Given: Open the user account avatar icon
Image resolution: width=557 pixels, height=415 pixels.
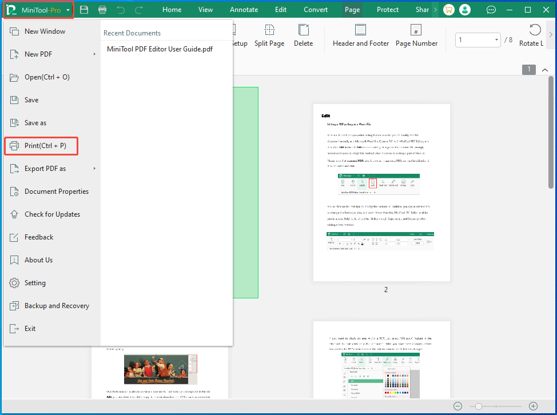Looking at the screenshot, I should pos(464,10).
